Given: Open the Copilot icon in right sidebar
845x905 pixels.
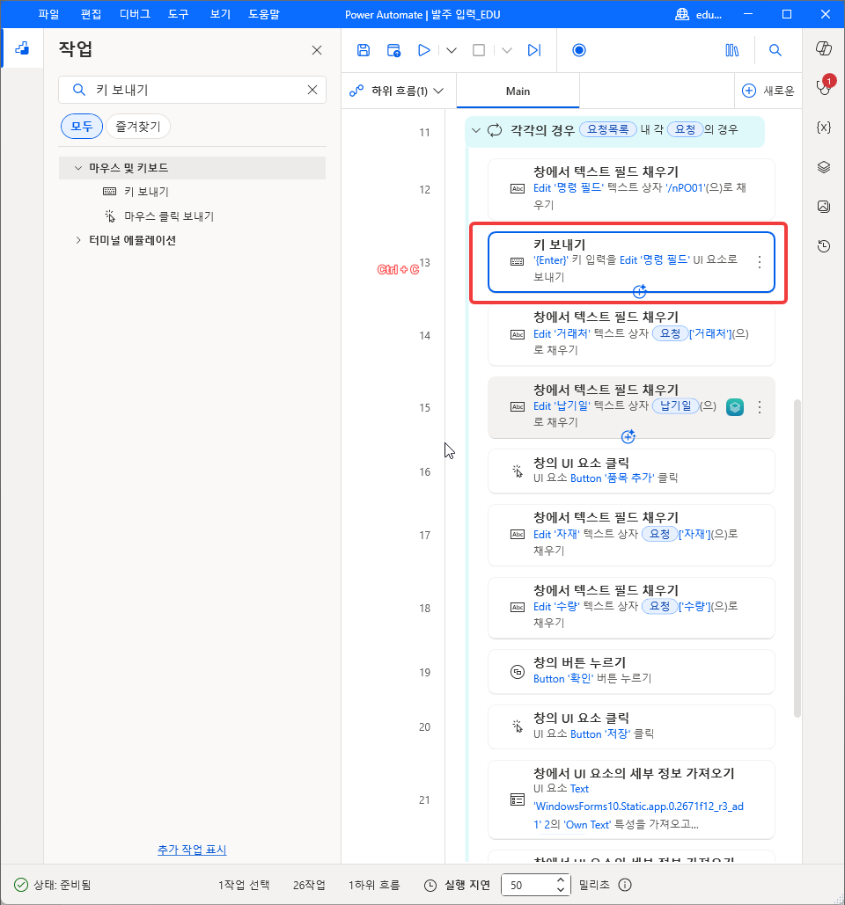Looking at the screenshot, I should click(x=824, y=48).
